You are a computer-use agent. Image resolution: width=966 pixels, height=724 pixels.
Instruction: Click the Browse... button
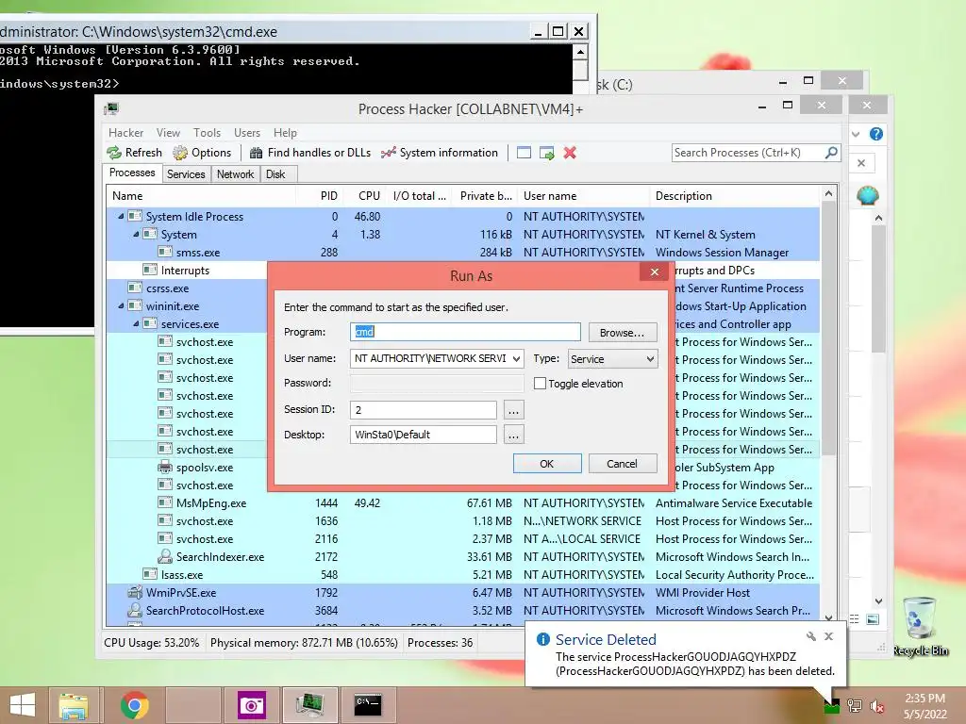coord(623,333)
